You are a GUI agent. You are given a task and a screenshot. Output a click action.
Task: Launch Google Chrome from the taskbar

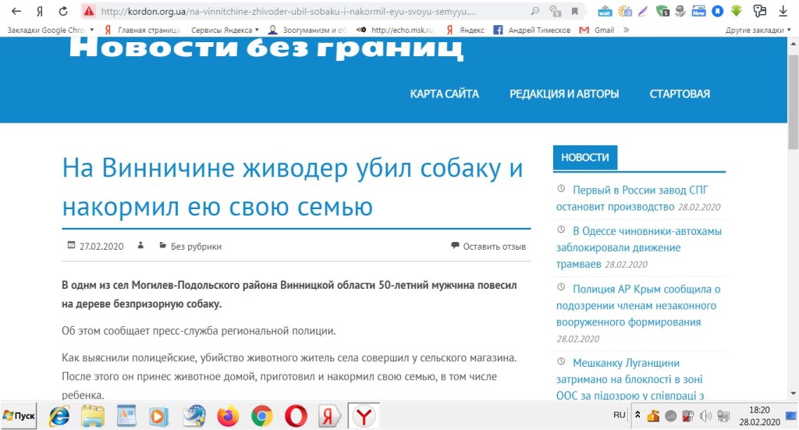point(261,416)
